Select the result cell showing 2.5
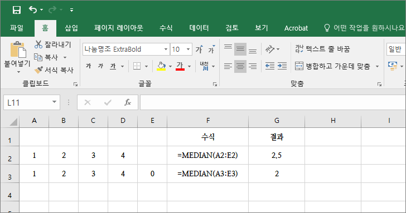 point(277,155)
